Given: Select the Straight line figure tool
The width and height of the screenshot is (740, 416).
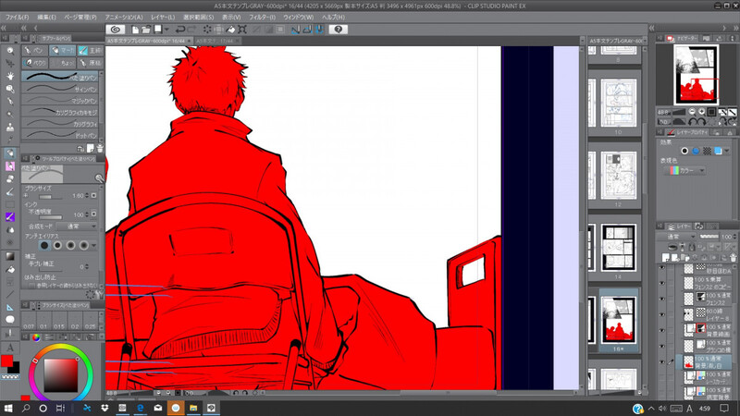Looking at the screenshot, I should coord(10,294).
